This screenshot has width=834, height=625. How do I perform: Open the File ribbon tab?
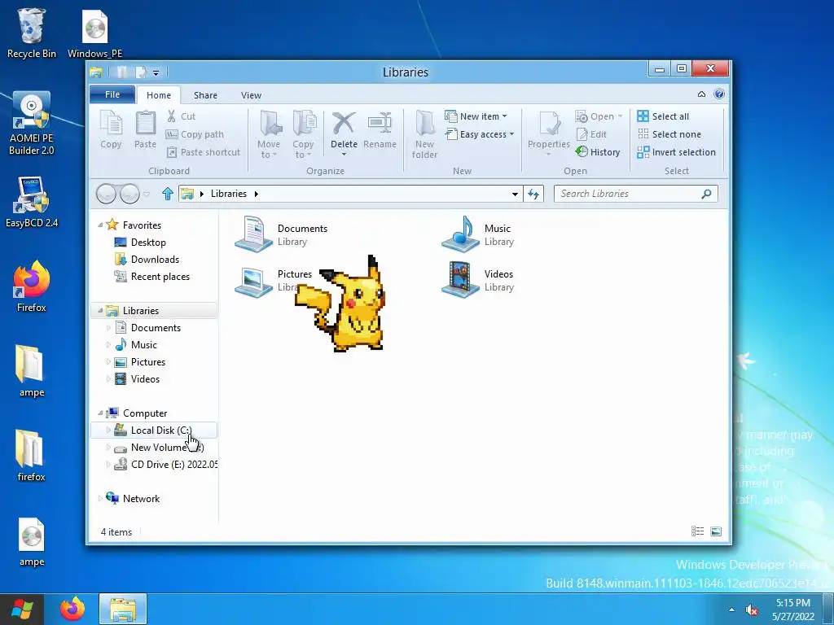[112, 94]
